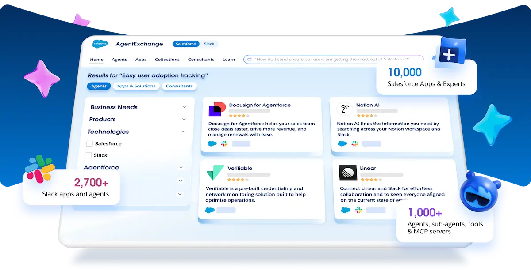Click the star rating on Linear card
The width and height of the screenshot is (531, 271).
tap(371, 180)
